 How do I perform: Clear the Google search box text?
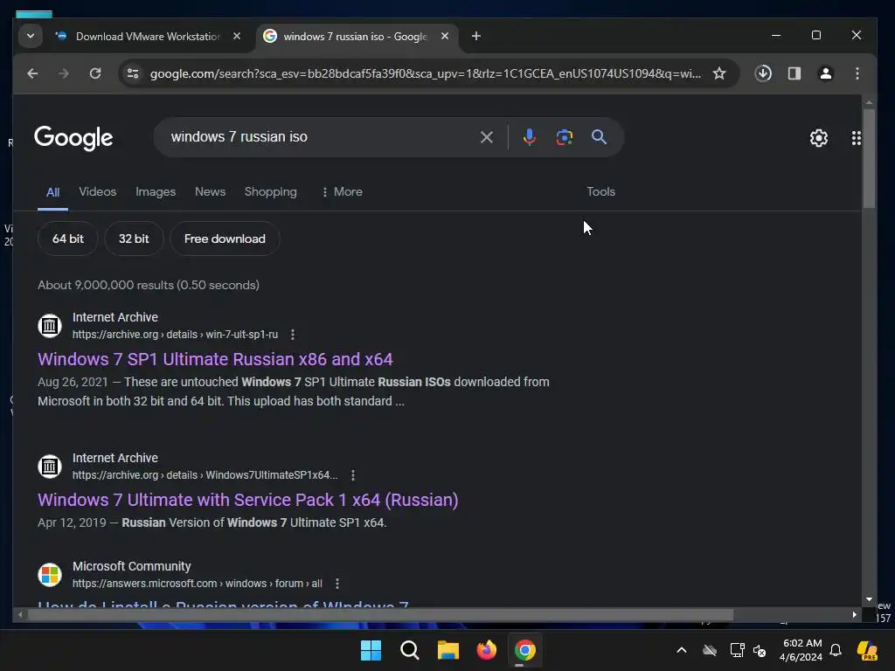coord(486,137)
